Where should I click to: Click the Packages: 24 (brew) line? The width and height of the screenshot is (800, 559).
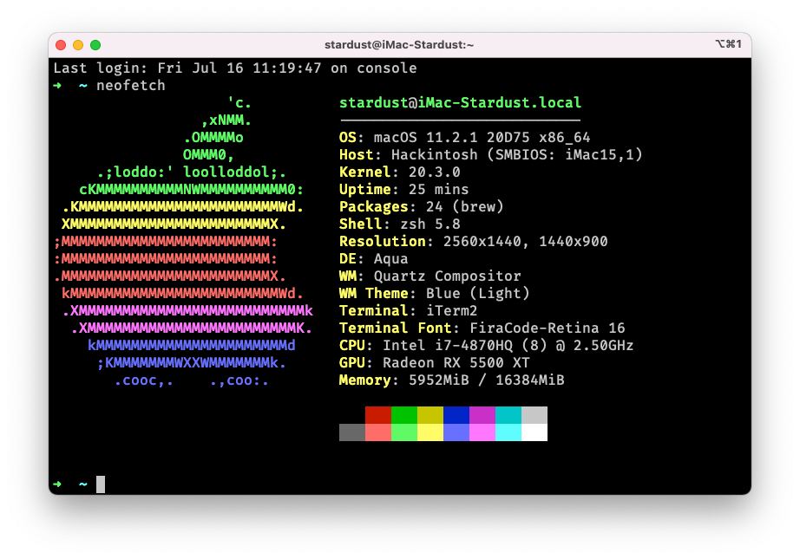[x=422, y=207]
